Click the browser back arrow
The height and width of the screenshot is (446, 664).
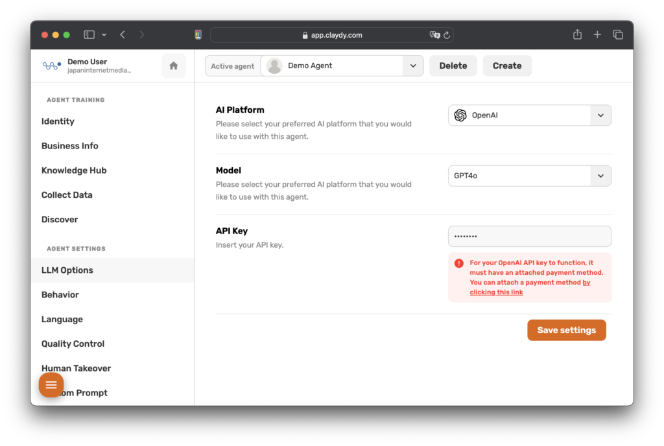[x=123, y=35]
